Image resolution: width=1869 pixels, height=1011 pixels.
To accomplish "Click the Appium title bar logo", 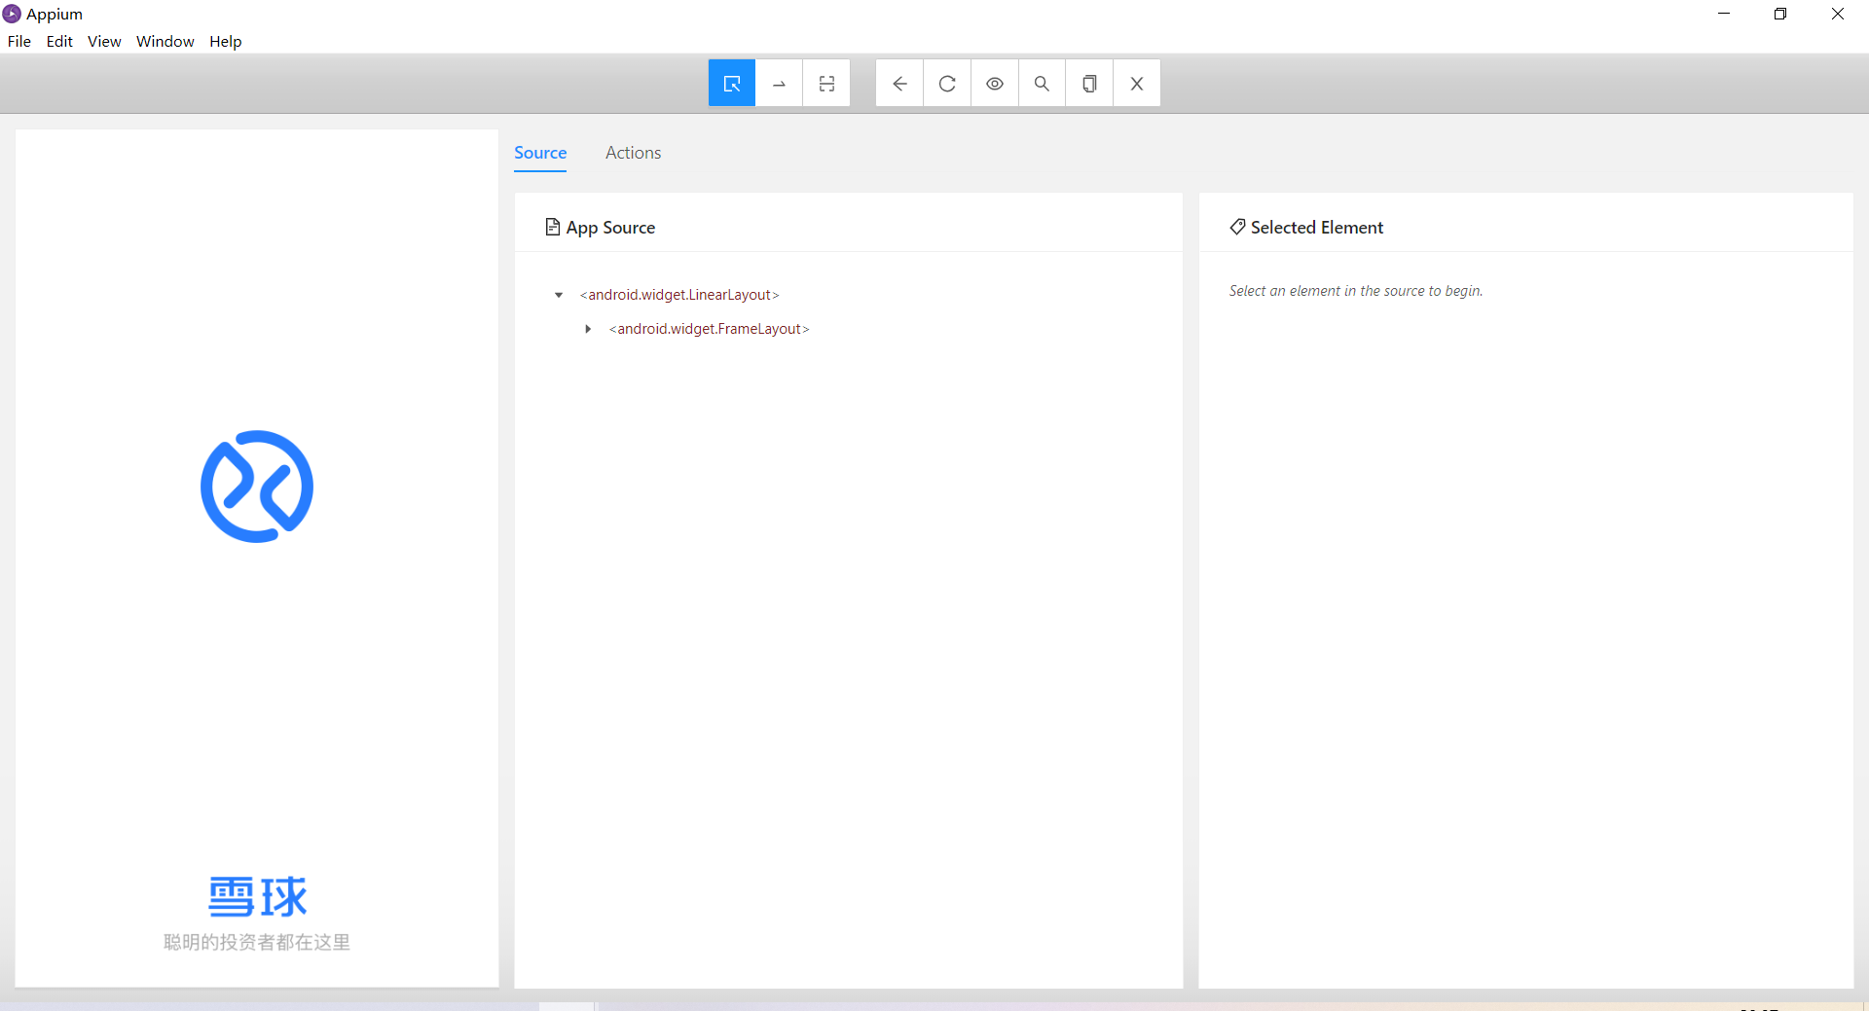I will [12, 14].
